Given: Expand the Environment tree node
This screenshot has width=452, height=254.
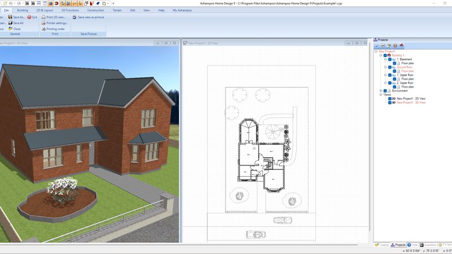Looking at the screenshot, I should pyautogui.click(x=380, y=91).
